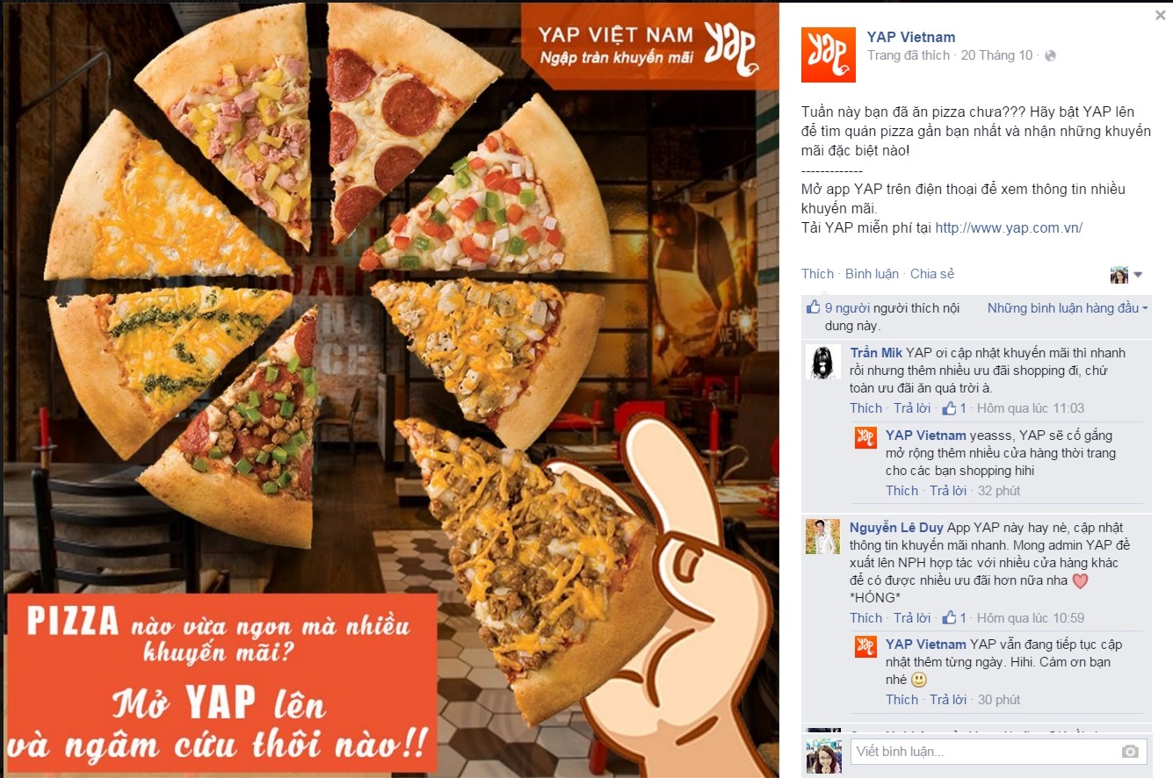Click Trả lời under Nguyễn Lê Duy's comment

tap(912, 618)
